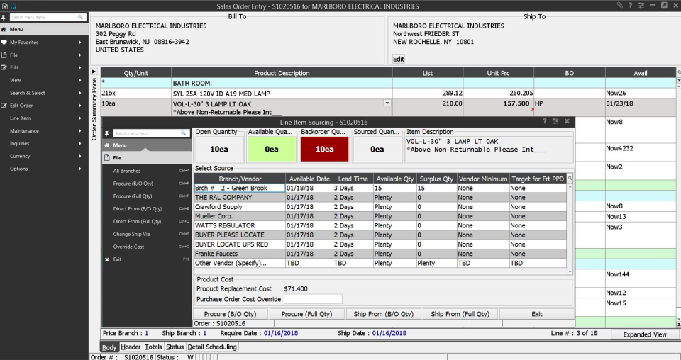Image resolution: width=681 pixels, height=360 pixels.
Task: Switch to the Detail Scheduling tab
Action: tap(212, 347)
